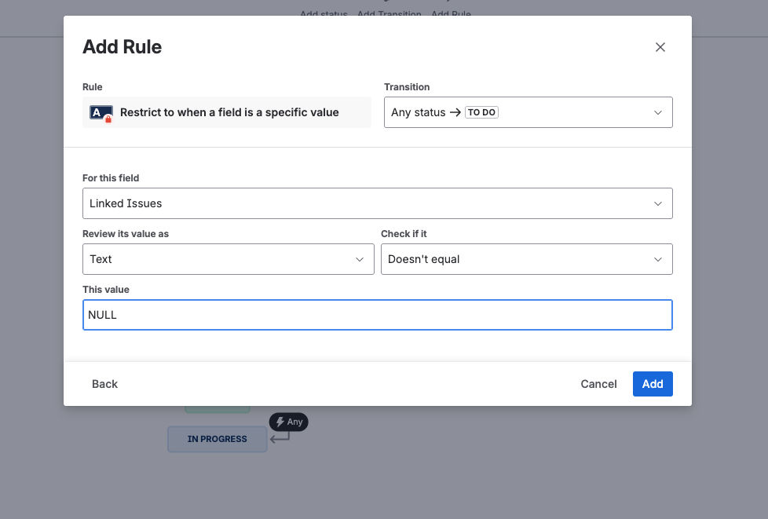Select the IN PROGRESS status node
Image resolution: width=768 pixels, height=519 pixels.
(x=217, y=439)
